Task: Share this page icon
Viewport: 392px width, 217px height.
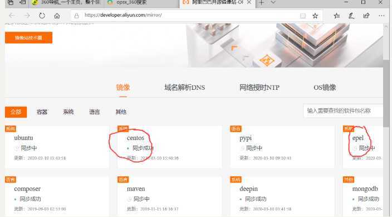Action: [x=366, y=16]
